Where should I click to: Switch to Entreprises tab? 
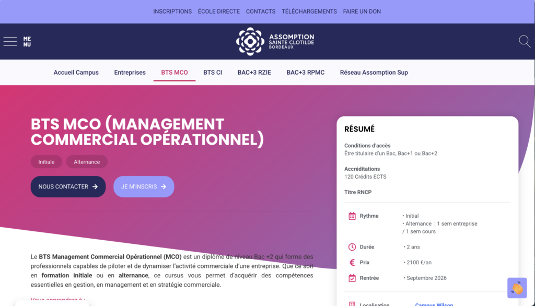130,72
